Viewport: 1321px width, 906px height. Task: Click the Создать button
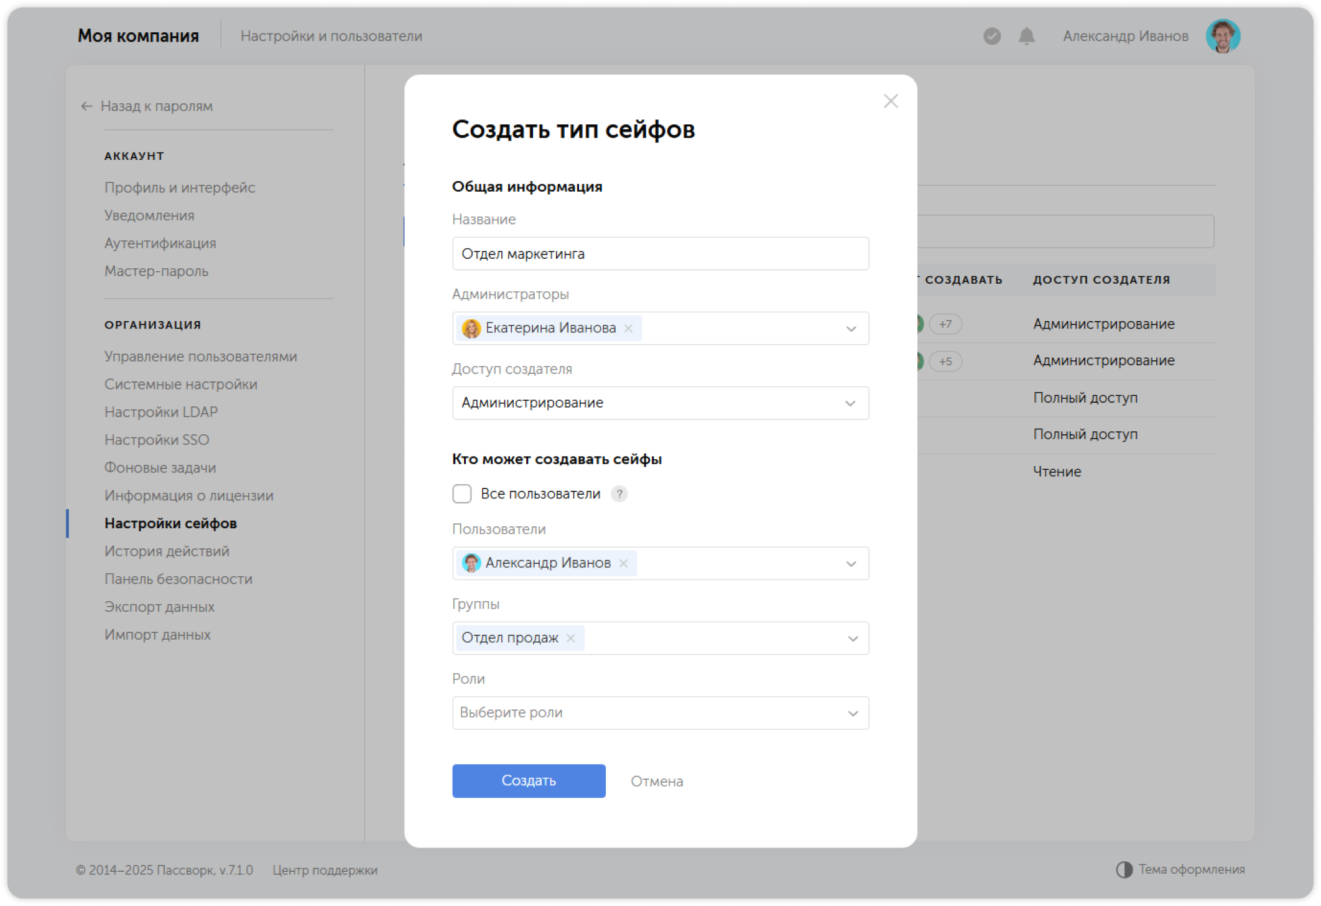click(x=529, y=781)
